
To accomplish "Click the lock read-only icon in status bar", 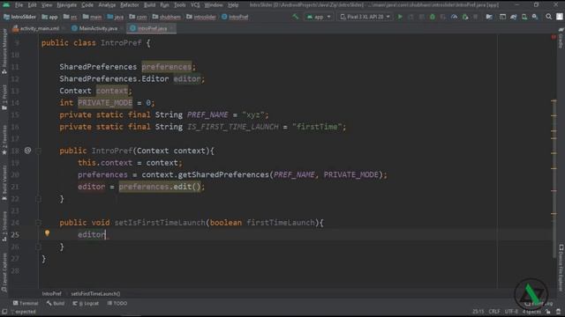I will coord(548,312).
